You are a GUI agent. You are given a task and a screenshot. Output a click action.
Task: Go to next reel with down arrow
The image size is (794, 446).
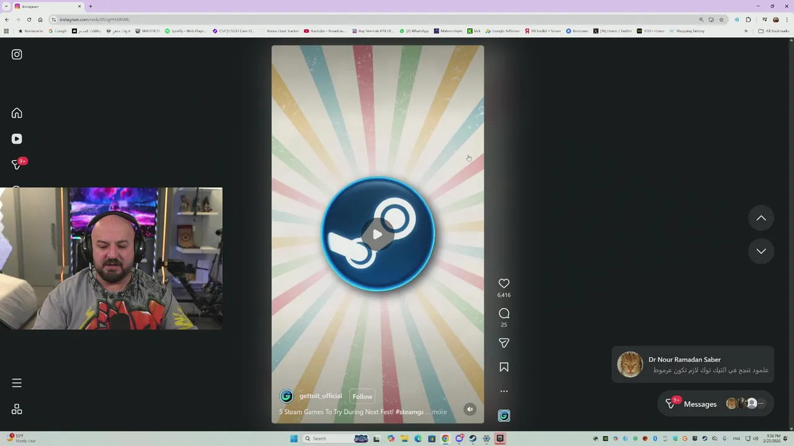[761, 251]
